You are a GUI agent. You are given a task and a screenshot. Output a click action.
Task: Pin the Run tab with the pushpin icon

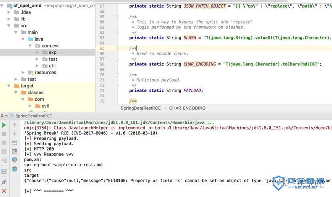tap(4, 182)
